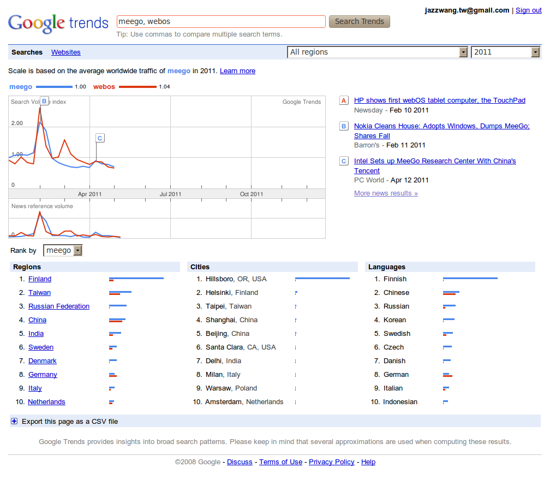Click news marker C icon in results list
This screenshot has height=479, width=550.
(x=344, y=161)
